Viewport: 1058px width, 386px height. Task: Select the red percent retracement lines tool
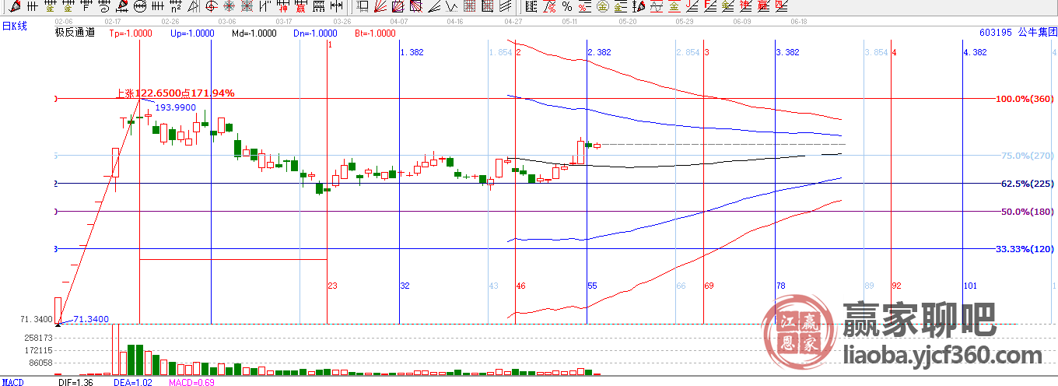click(x=584, y=6)
